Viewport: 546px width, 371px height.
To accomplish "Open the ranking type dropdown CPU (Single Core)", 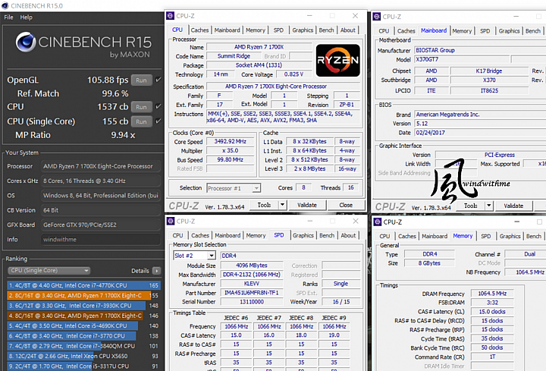I will click(x=49, y=270).
